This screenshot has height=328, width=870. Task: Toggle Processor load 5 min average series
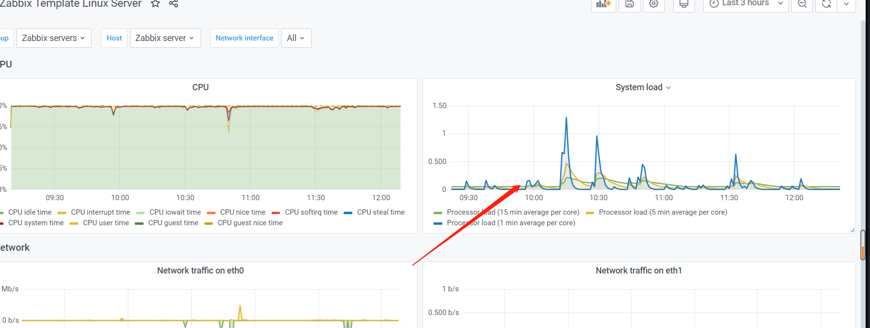[x=663, y=212]
